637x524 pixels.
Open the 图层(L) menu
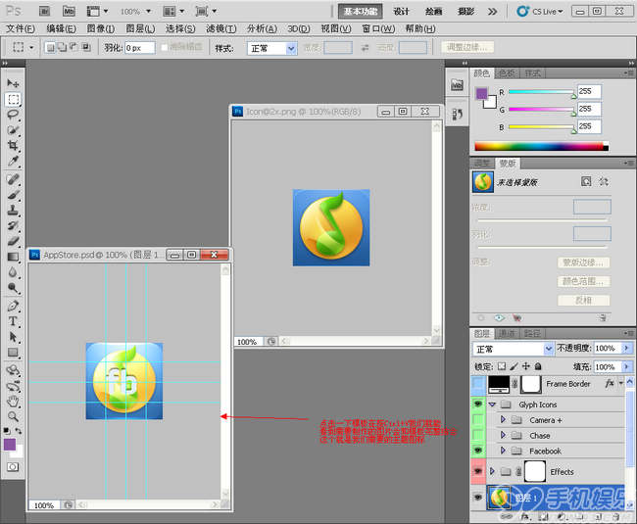(x=140, y=28)
